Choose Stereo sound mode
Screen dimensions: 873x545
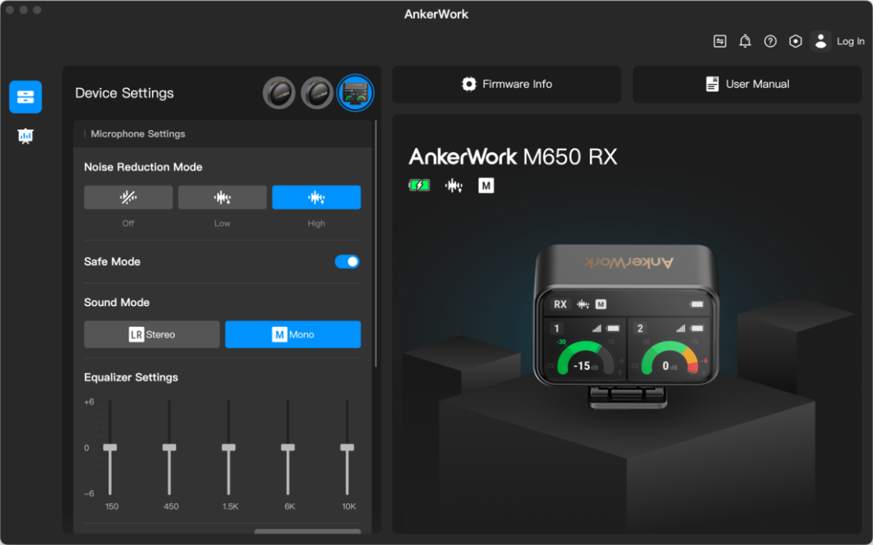coord(152,334)
